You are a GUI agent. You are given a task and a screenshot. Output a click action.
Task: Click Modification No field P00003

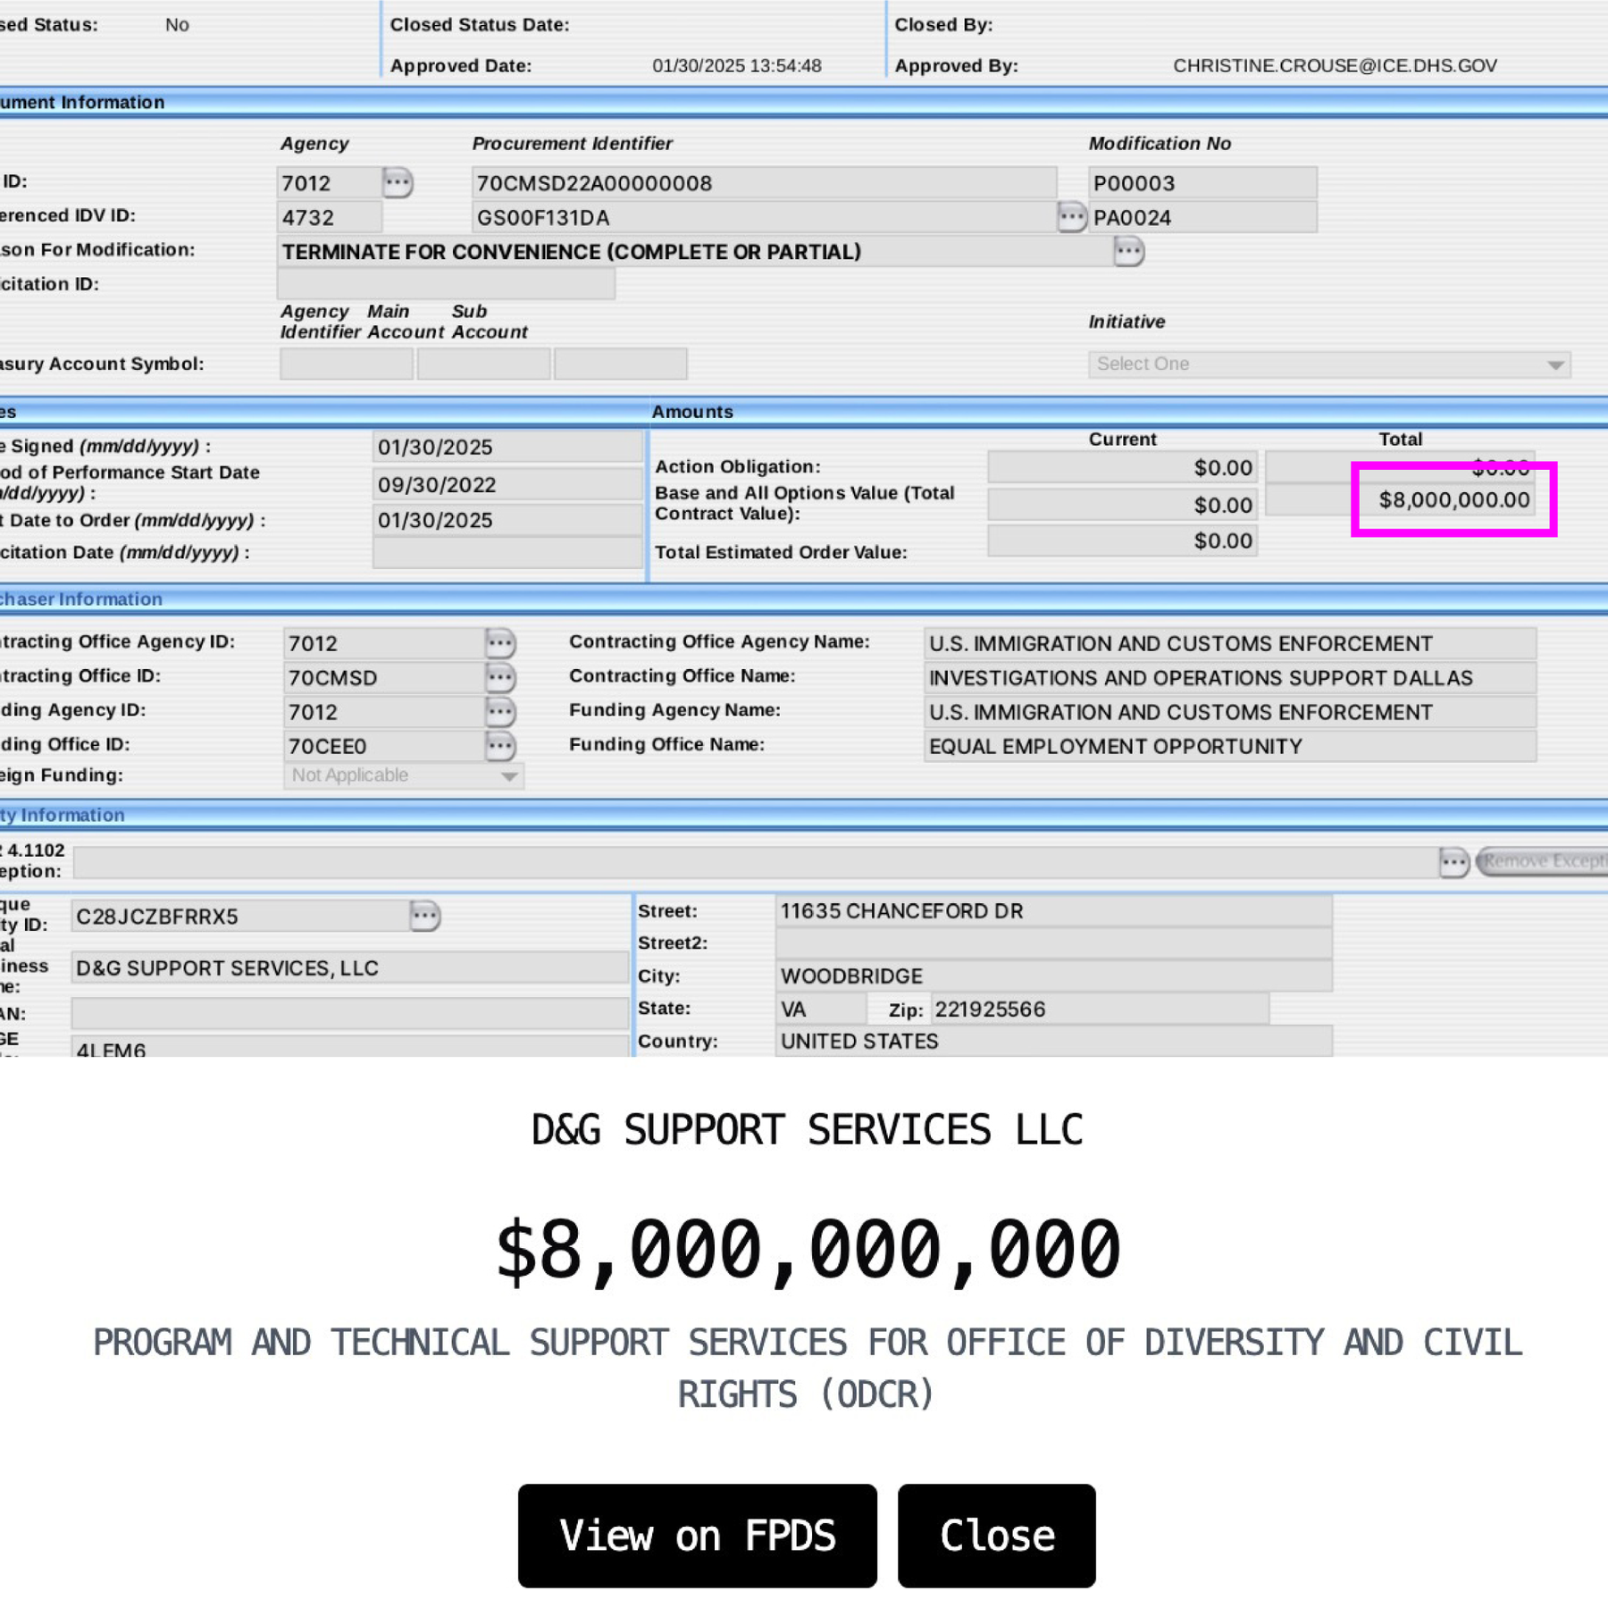tap(1202, 183)
